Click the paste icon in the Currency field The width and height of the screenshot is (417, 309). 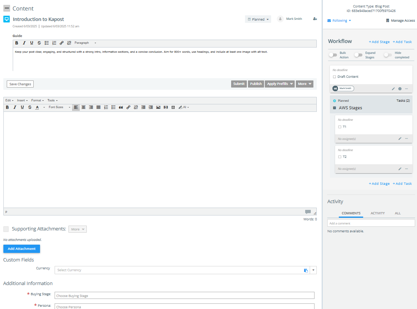click(x=306, y=270)
